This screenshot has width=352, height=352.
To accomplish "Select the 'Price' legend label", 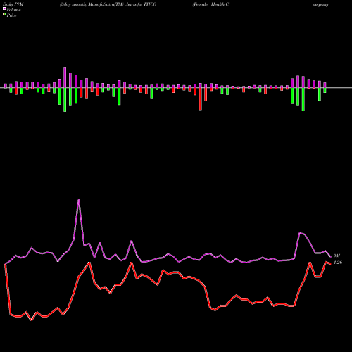I will [11, 15].
